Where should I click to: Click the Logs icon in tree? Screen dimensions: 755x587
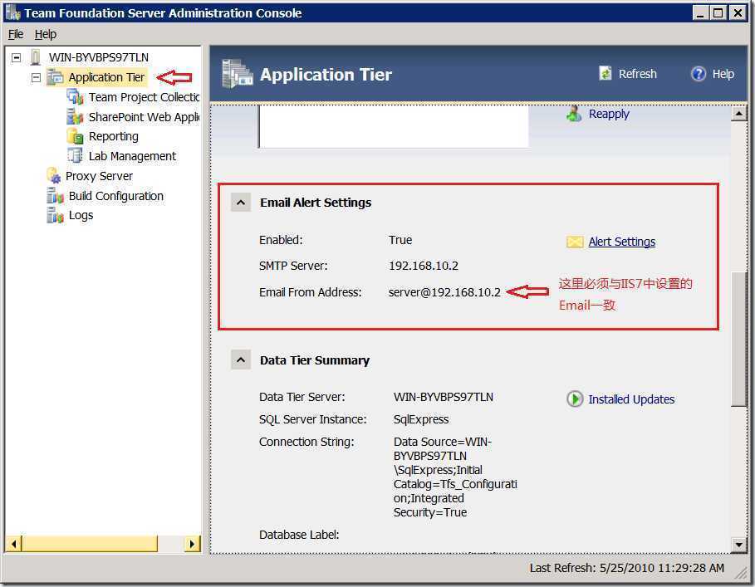(x=56, y=216)
